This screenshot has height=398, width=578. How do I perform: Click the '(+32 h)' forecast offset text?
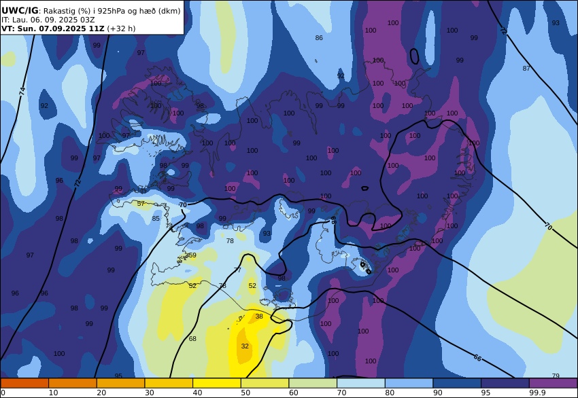pos(121,29)
